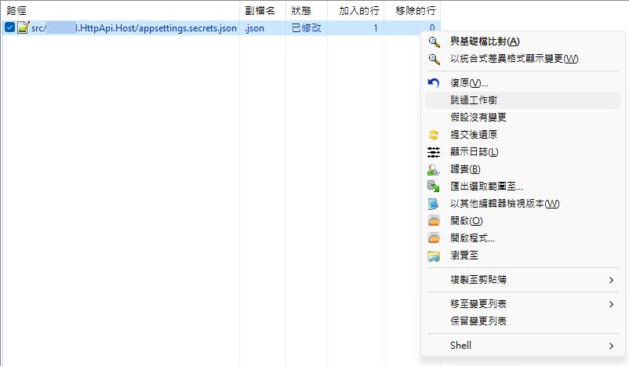
Task: Expand the 移至變更列表 submenu
Action: tap(611, 304)
